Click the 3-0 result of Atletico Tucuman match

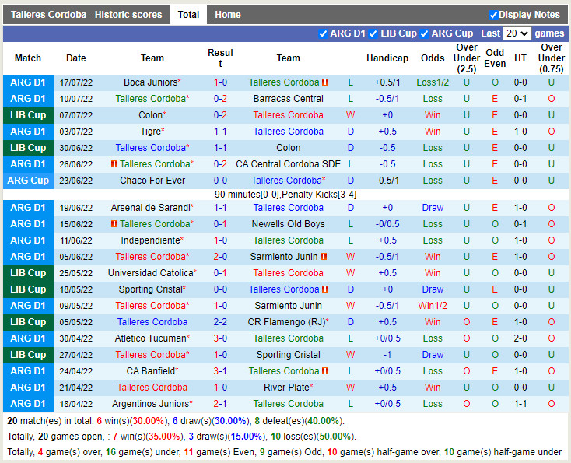(x=220, y=338)
